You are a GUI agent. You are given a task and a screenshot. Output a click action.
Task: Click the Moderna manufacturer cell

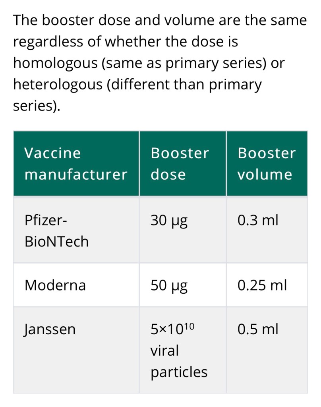point(55,285)
